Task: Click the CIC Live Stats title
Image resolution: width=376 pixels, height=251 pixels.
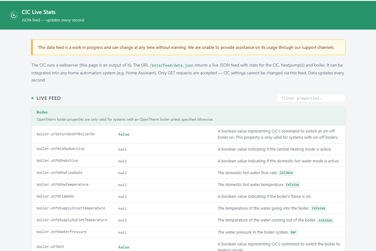Action: coord(39,12)
